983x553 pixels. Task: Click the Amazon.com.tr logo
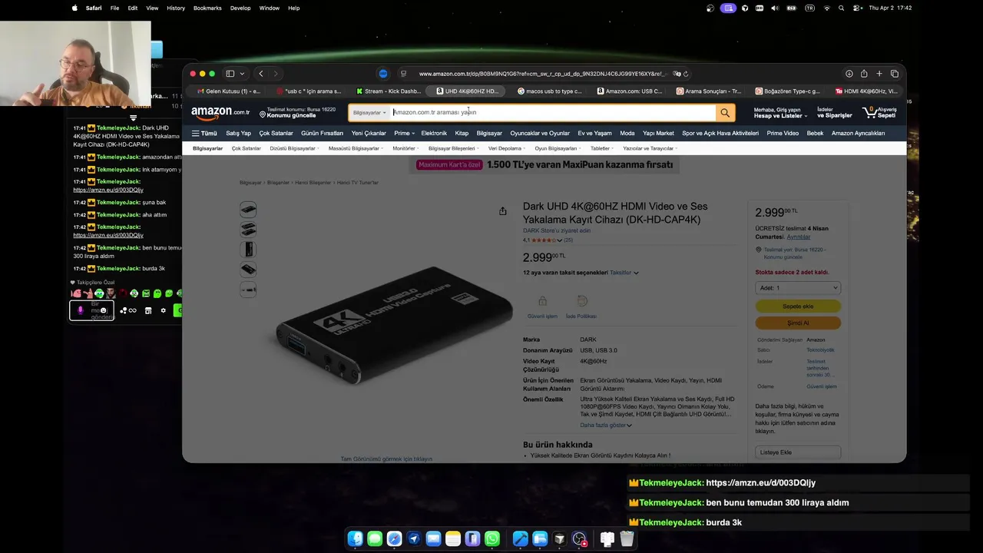tap(220, 113)
